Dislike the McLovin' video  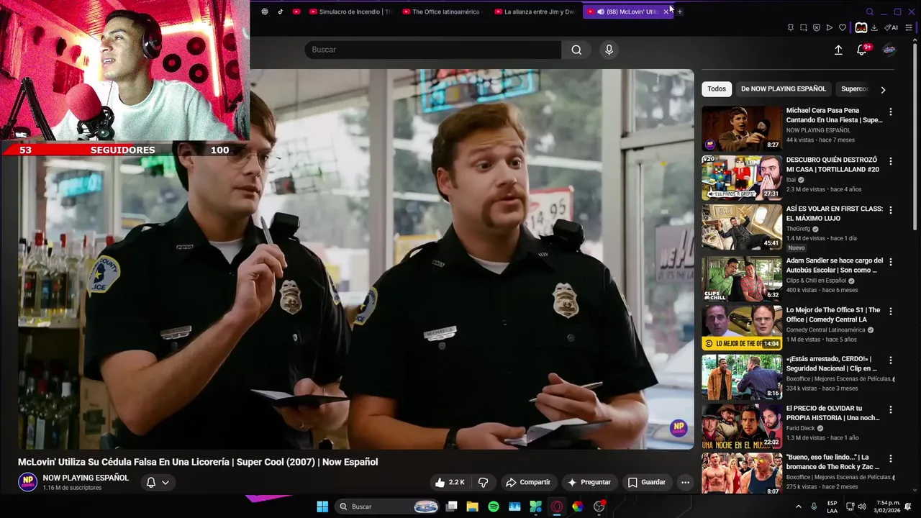(484, 482)
